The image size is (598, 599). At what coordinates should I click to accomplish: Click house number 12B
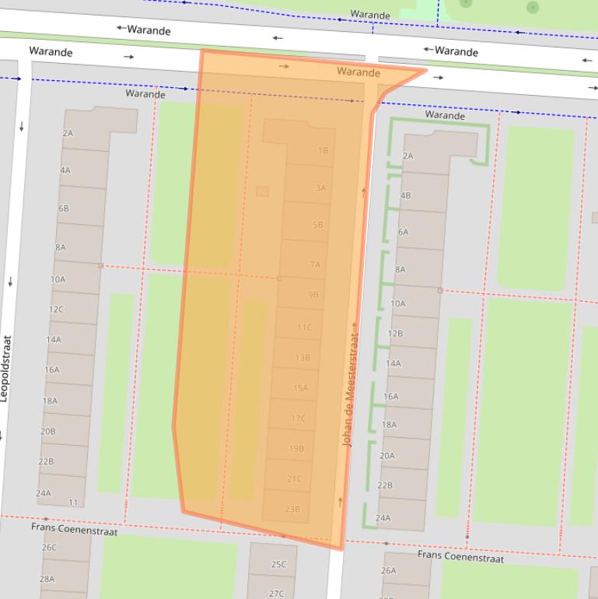(395, 334)
